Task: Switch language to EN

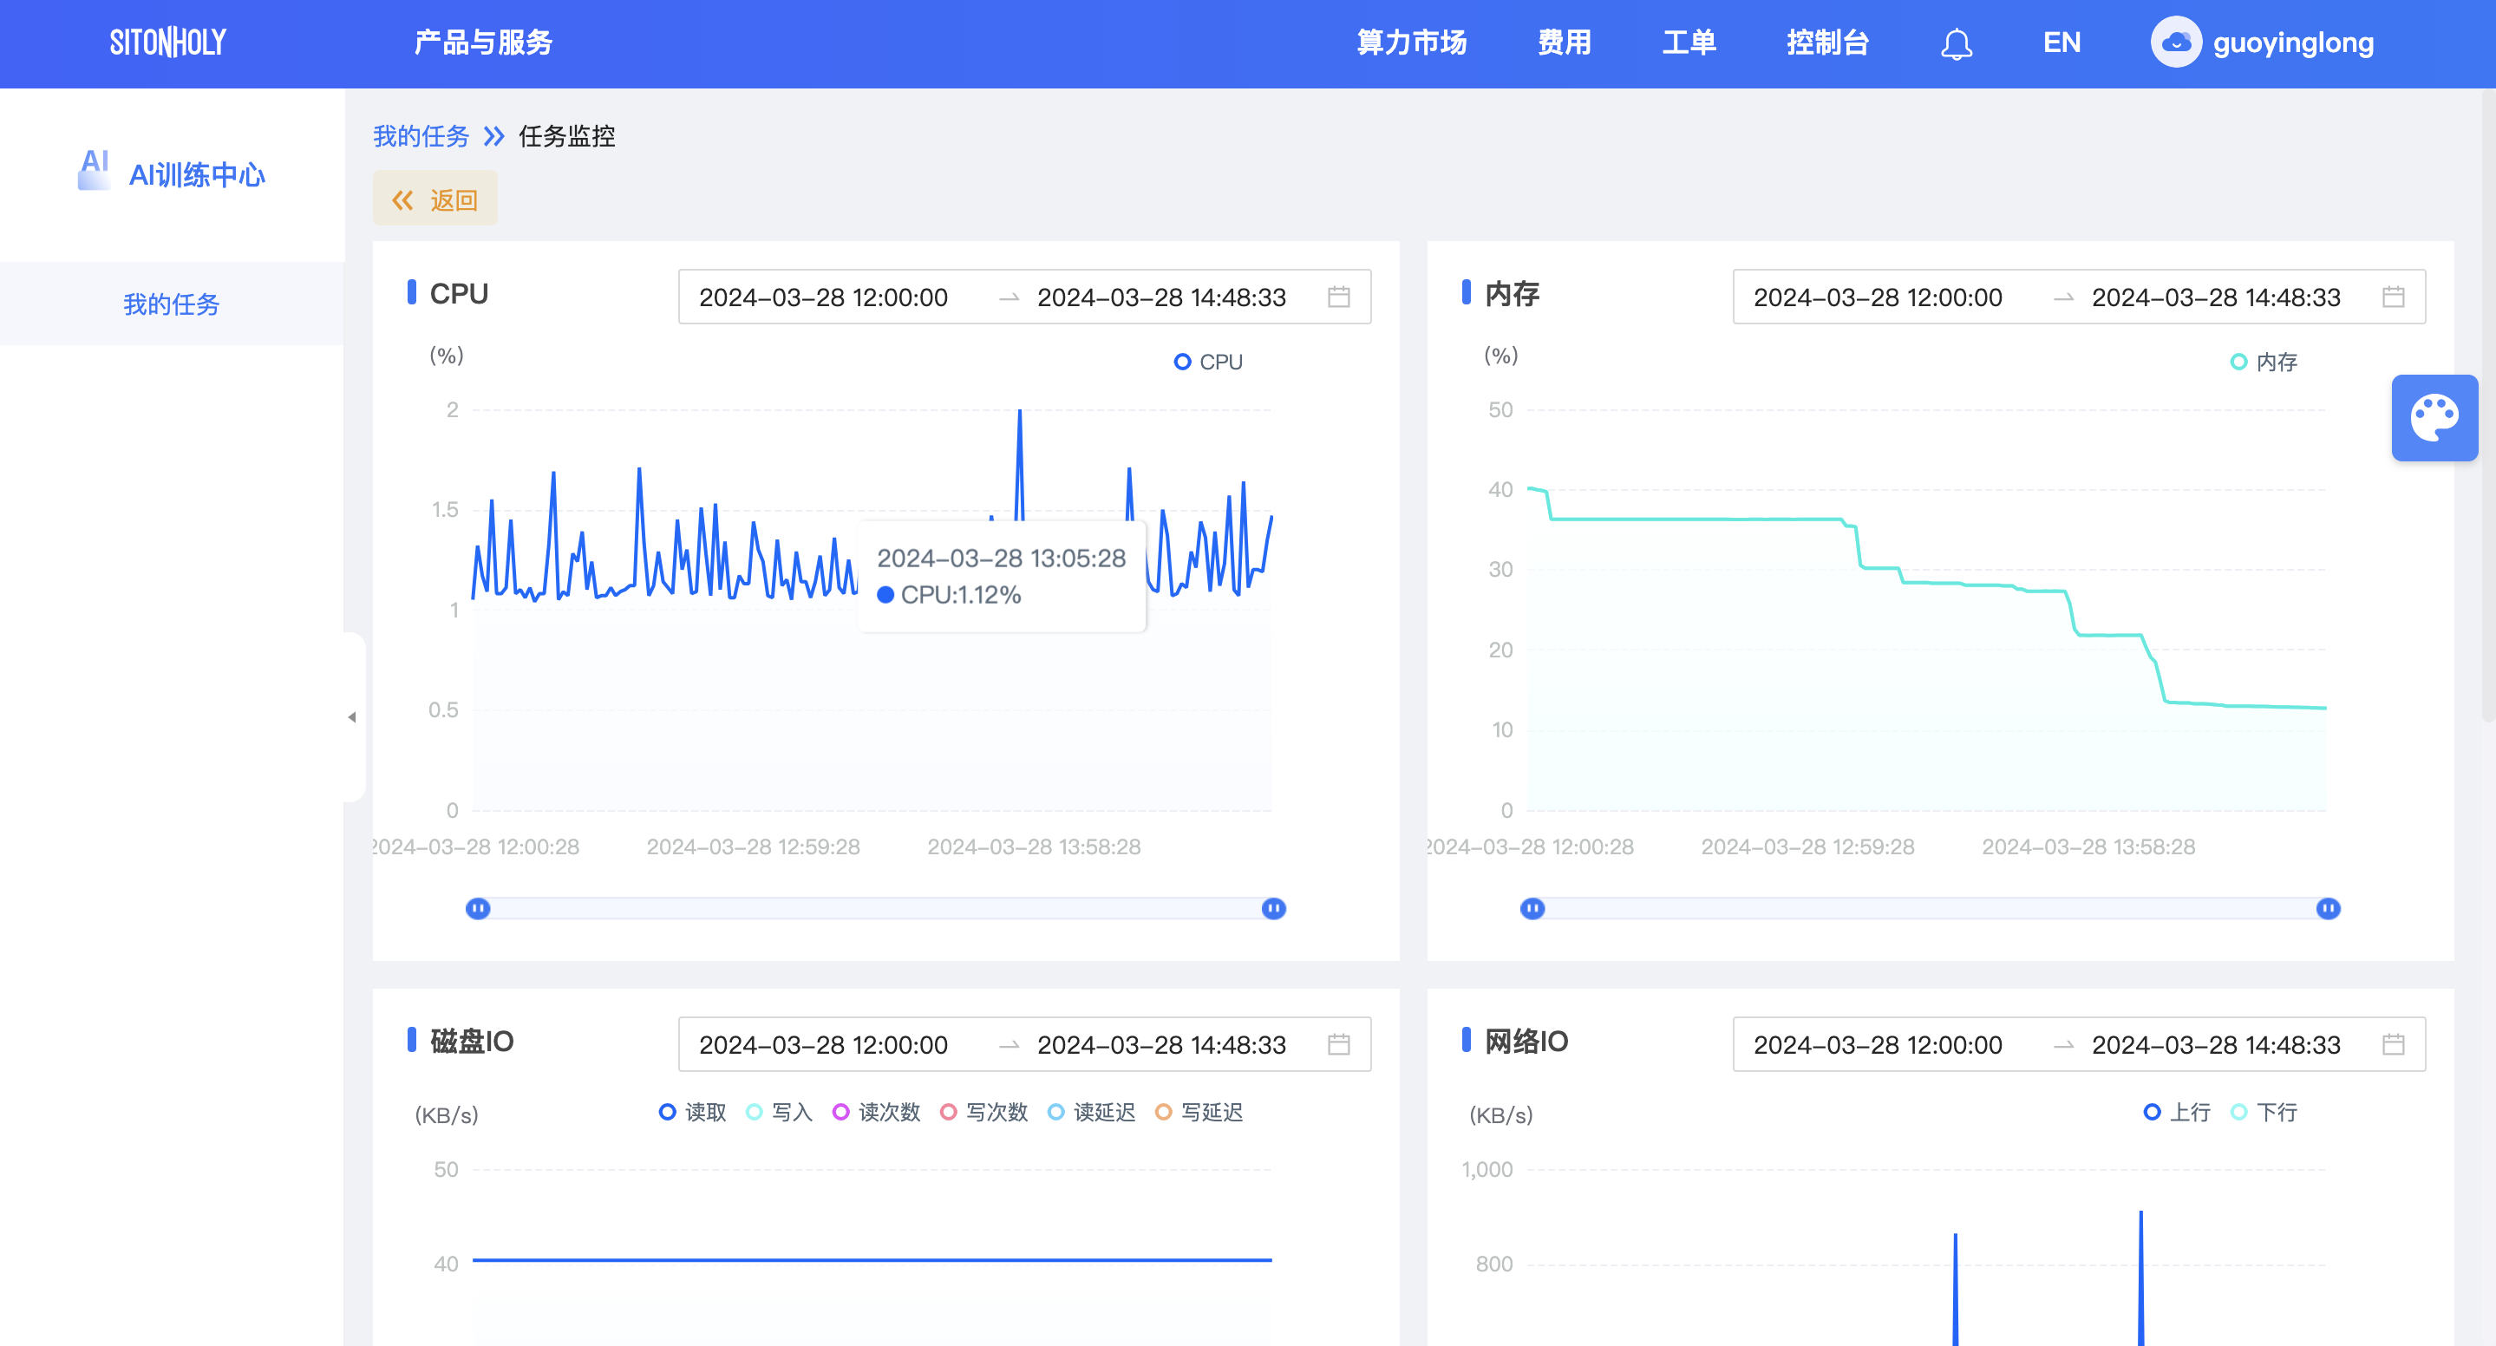Action: click(2061, 42)
